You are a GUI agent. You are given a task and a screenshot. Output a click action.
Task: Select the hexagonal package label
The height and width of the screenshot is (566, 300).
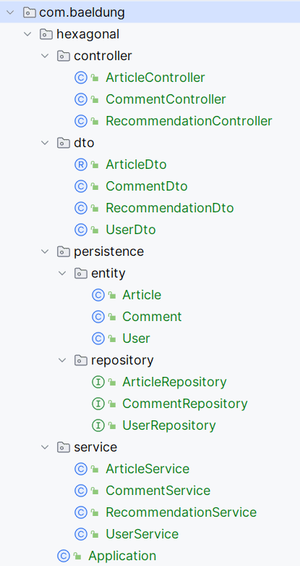(88, 34)
